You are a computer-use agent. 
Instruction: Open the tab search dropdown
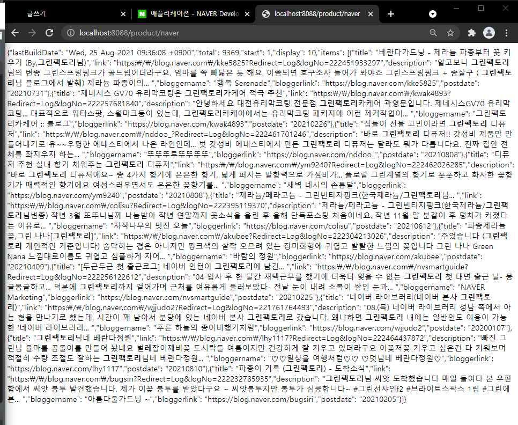432,14
